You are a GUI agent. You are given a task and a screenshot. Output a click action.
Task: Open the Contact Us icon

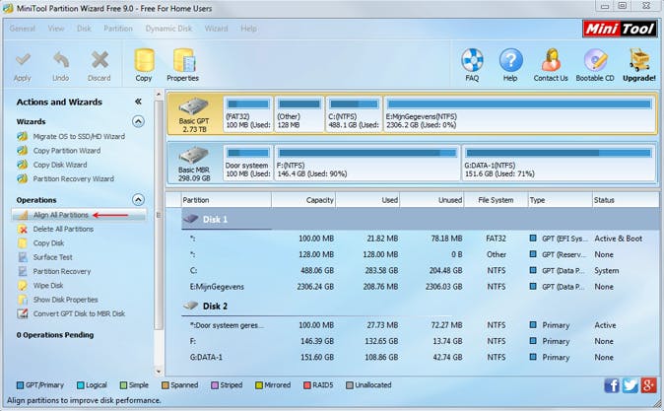coord(551,60)
